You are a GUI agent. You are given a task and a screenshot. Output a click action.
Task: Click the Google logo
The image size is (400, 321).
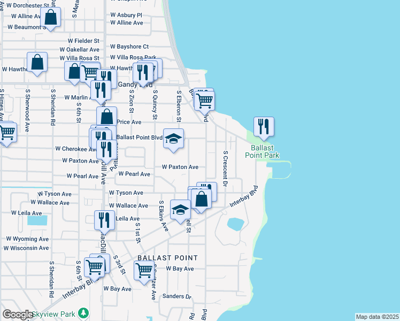18,315
